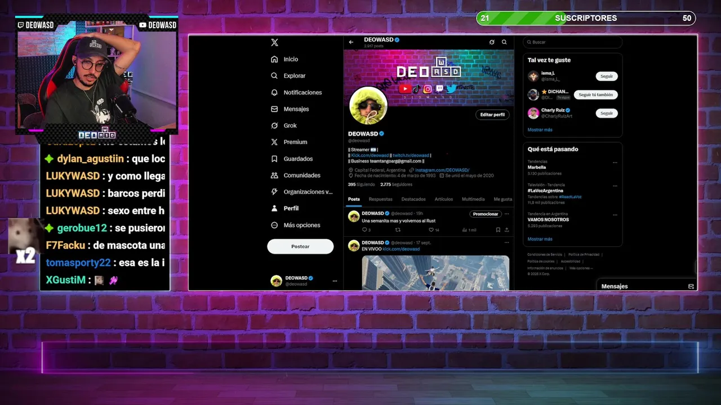Viewport: 721px width, 405px height.
Task: Open the twitch.tv/deowasd bio link
Action: pyautogui.click(x=411, y=155)
